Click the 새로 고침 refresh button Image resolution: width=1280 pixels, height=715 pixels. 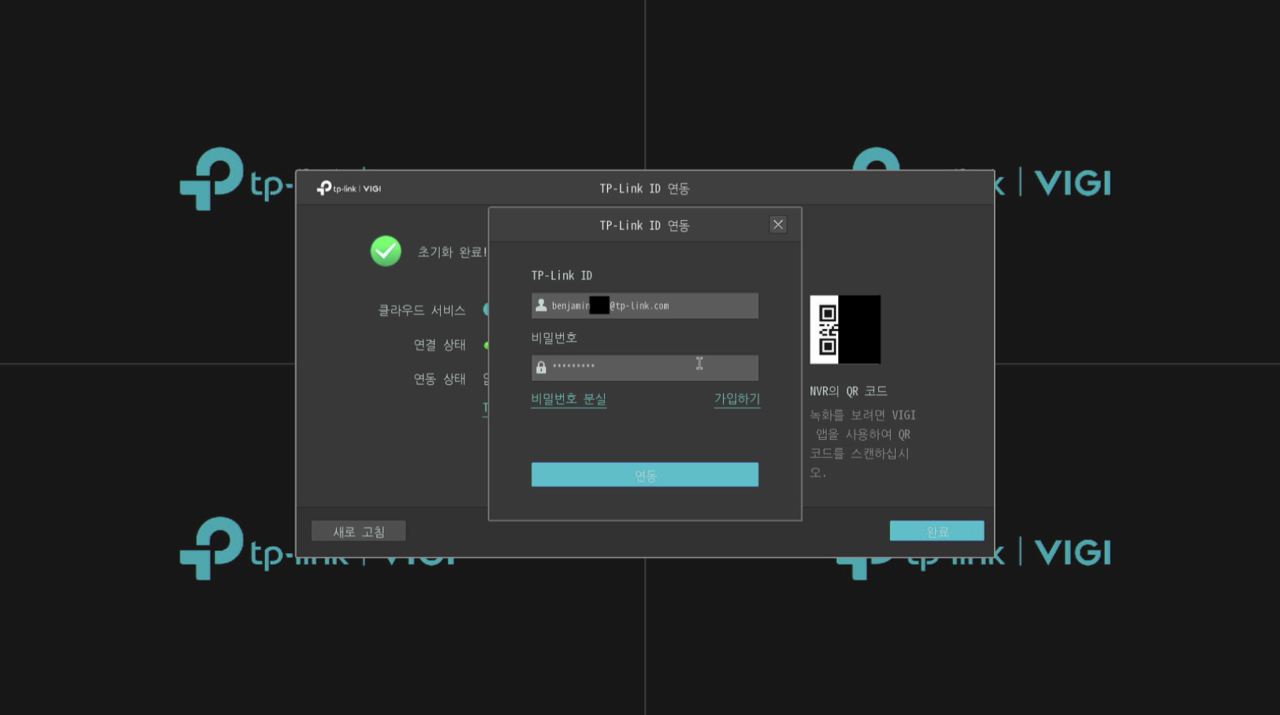click(358, 532)
